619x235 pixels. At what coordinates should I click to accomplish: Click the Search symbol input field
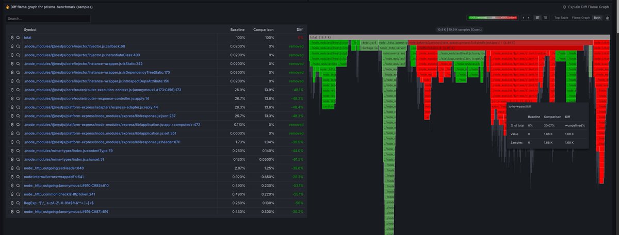click(x=48, y=19)
